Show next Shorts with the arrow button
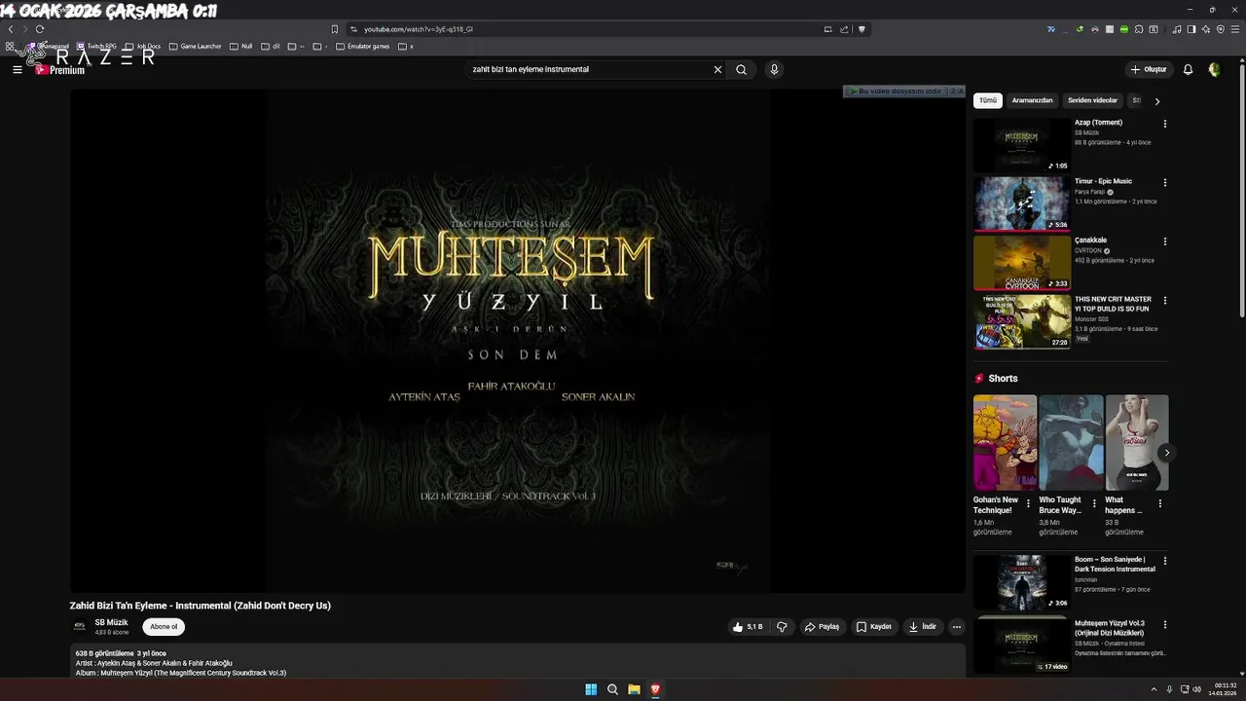This screenshot has height=701, width=1246. [x=1166, y=453]
